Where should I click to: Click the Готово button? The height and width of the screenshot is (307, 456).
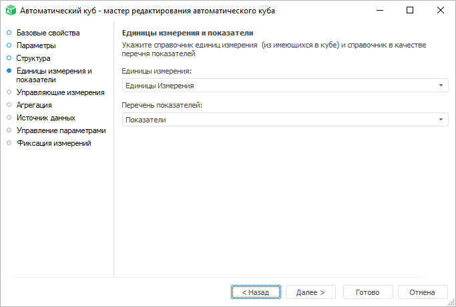[x=368, y=292]
